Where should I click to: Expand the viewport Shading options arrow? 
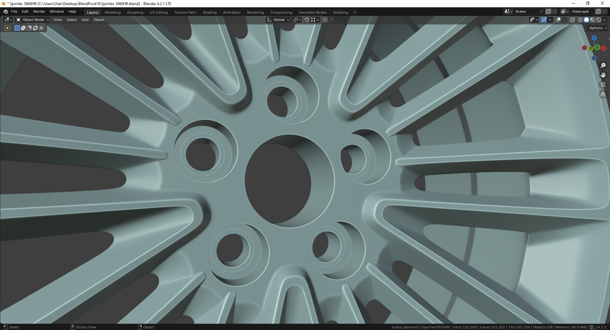[605, 20]
